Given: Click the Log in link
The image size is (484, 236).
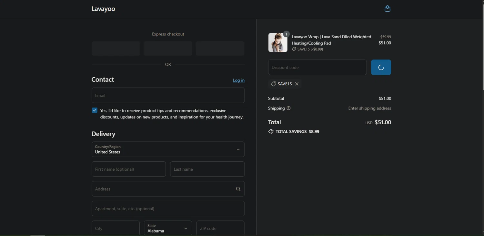Looking at the screenshot, I should (239, 80).
